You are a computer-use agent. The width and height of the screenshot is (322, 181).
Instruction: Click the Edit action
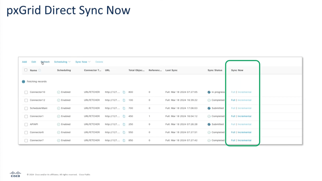tap(33, 62)
